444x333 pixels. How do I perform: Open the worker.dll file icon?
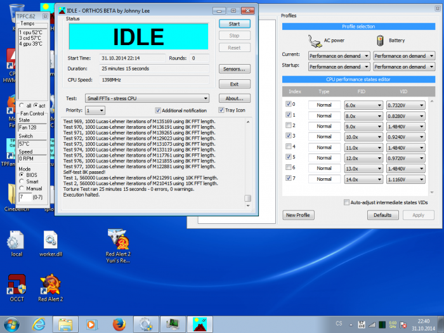pos(50,242)
